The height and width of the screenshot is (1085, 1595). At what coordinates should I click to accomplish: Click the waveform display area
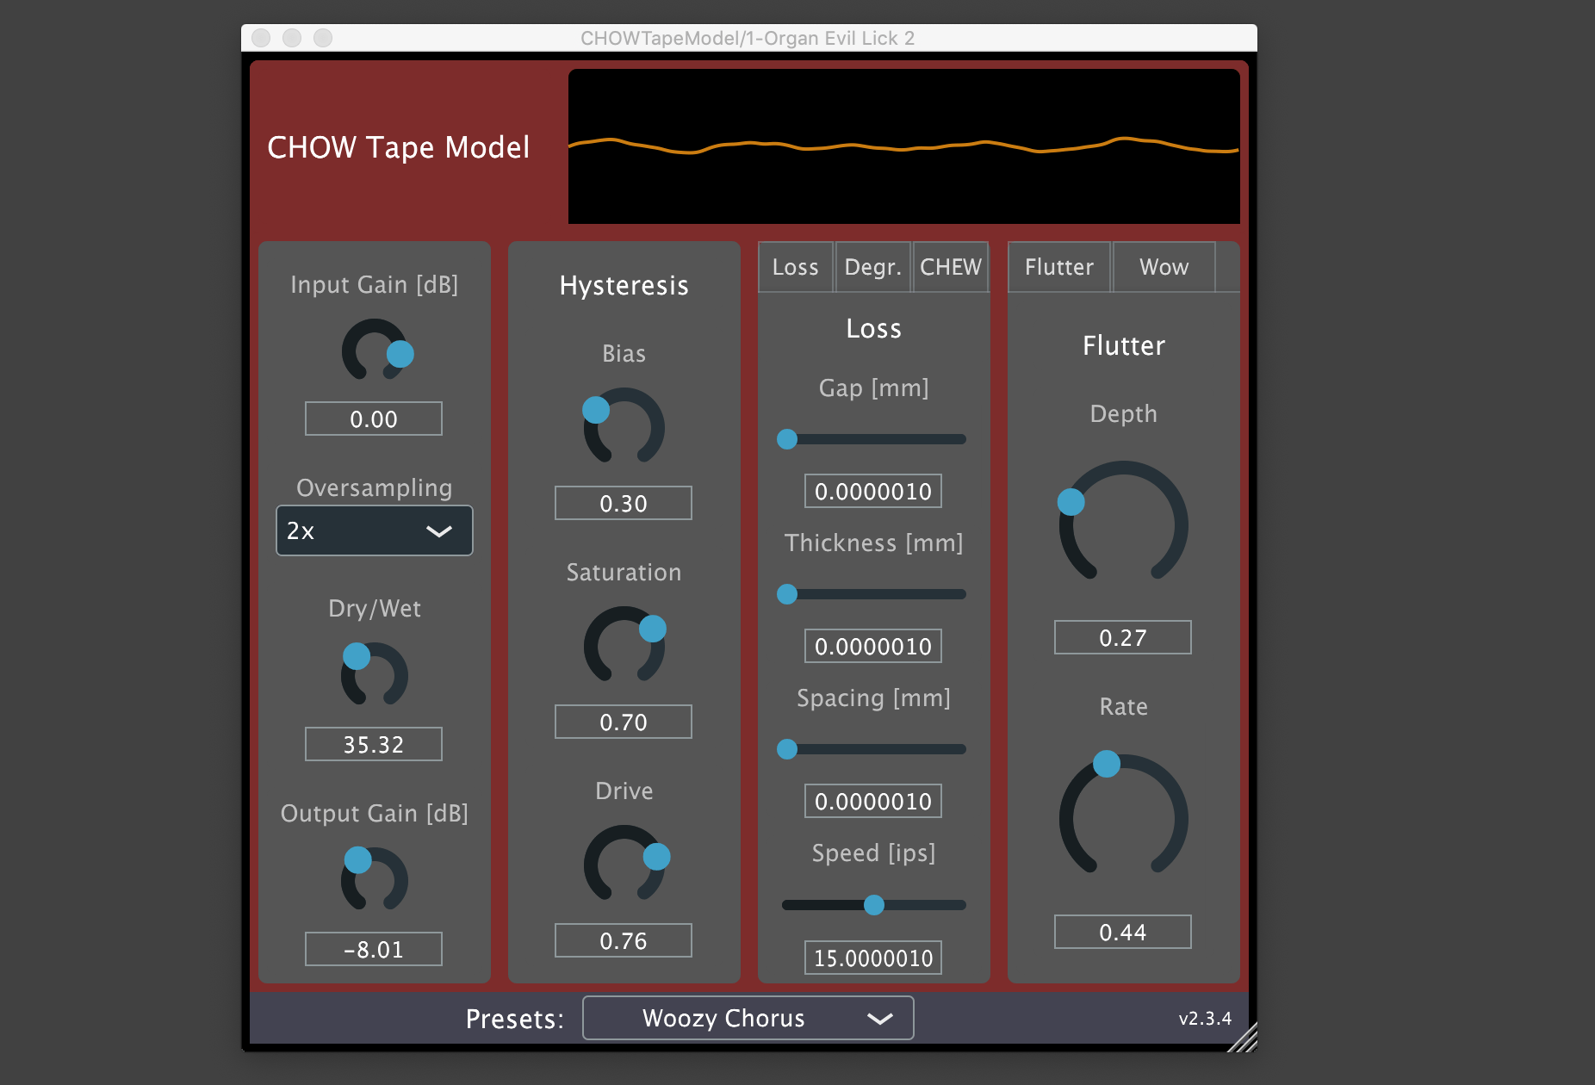[x=903, y=146]
